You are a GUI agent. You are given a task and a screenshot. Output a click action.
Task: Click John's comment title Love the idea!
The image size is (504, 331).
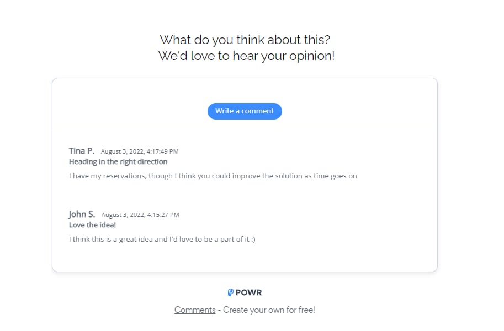pos(92,225)
